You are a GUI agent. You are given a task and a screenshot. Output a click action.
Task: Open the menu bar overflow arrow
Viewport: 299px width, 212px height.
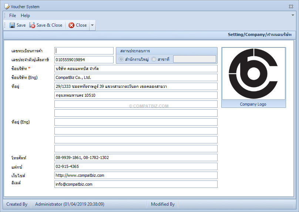[x=293, y=15]
